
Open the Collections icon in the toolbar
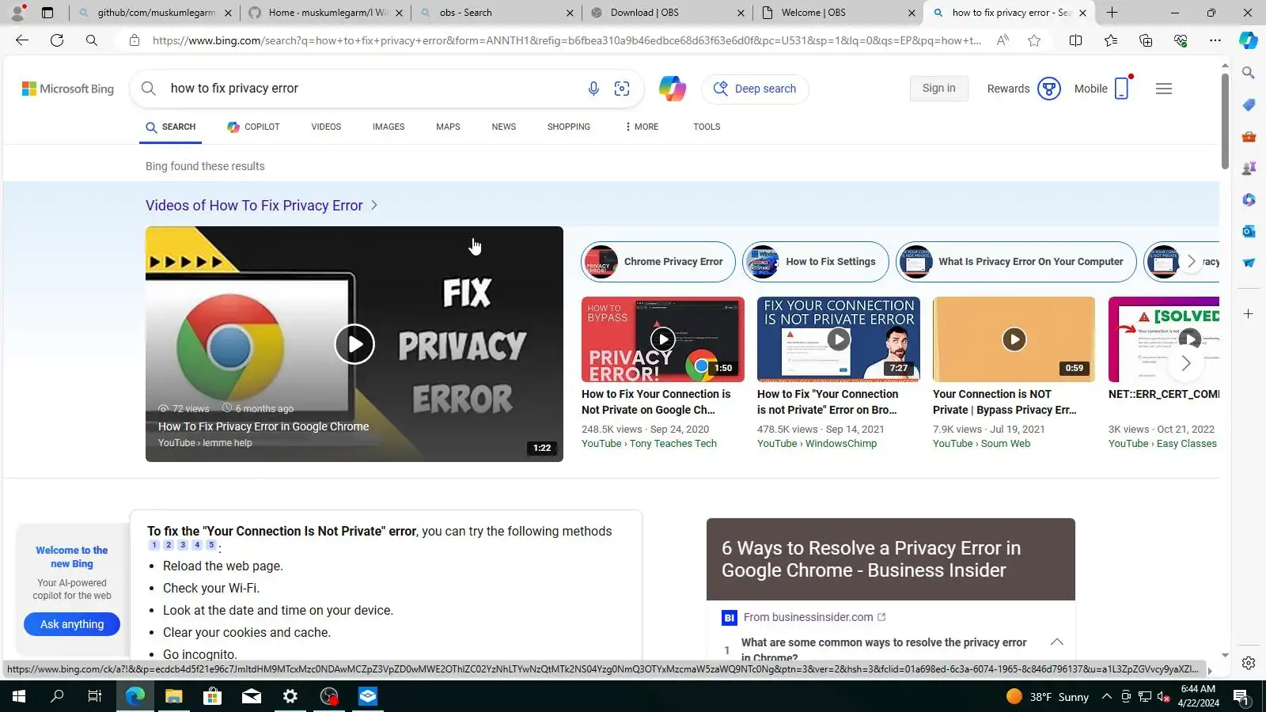1146,40
